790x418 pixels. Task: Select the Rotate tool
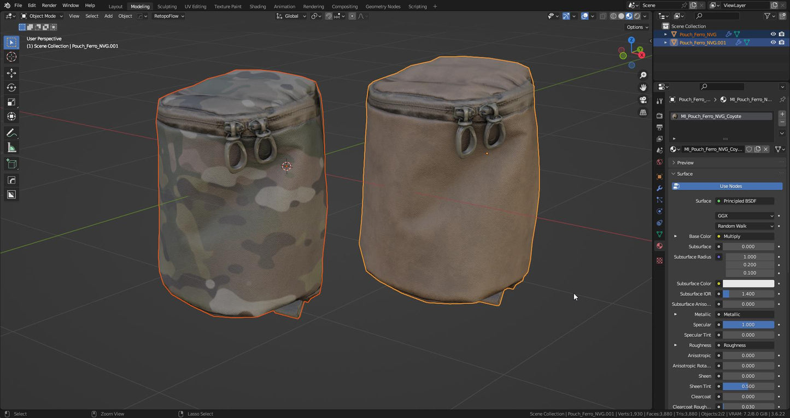[x=11, y=87]
